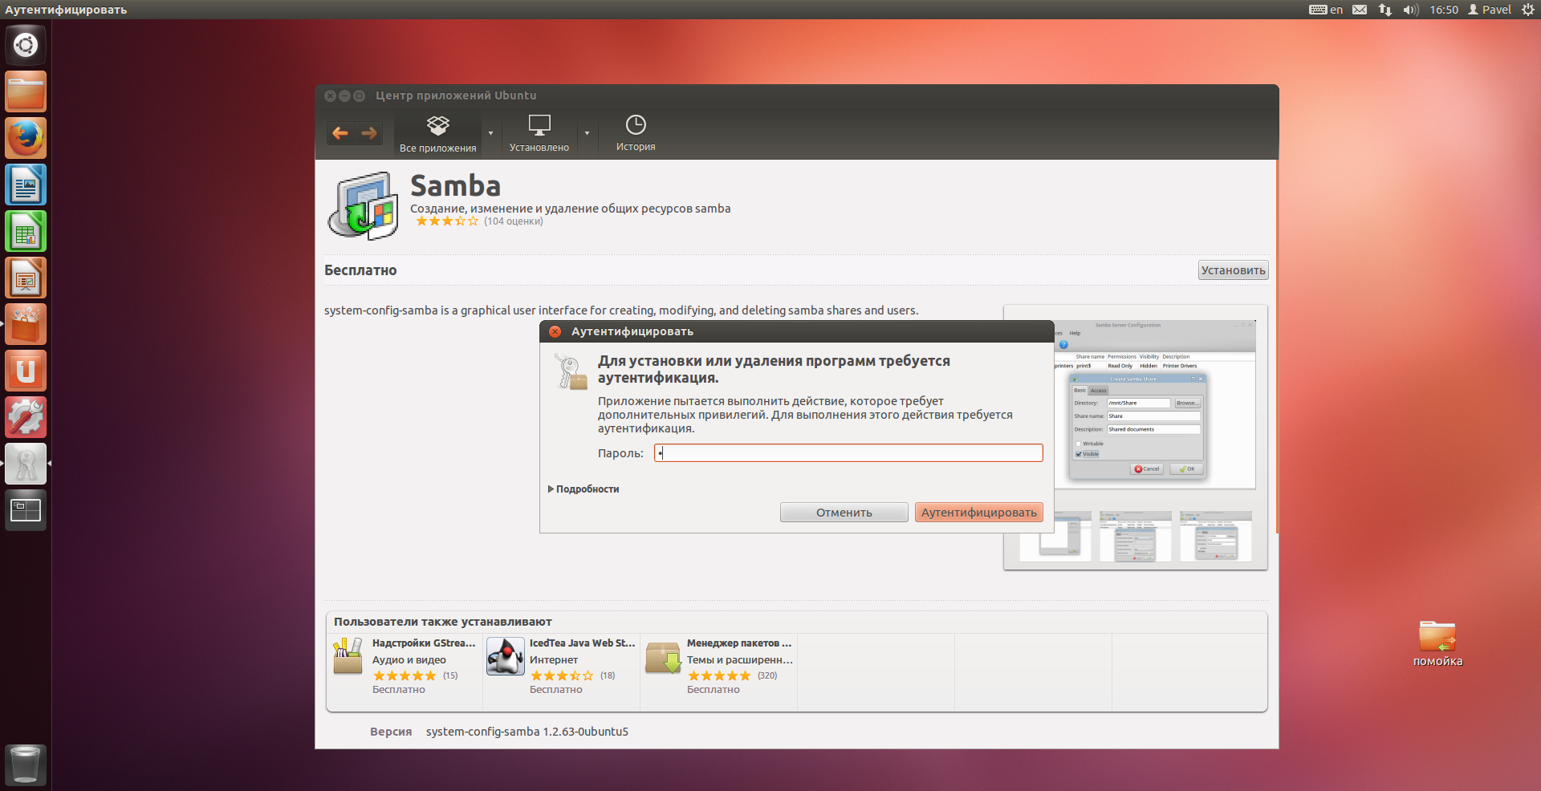Launch Firefox web browser
The height and width of the screenshot is (791, 1541).
(x=26, y=138)
